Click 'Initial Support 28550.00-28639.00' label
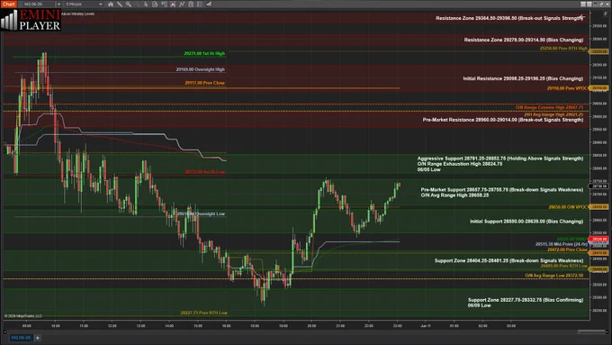The image size is (612, 345). point(526,222)
